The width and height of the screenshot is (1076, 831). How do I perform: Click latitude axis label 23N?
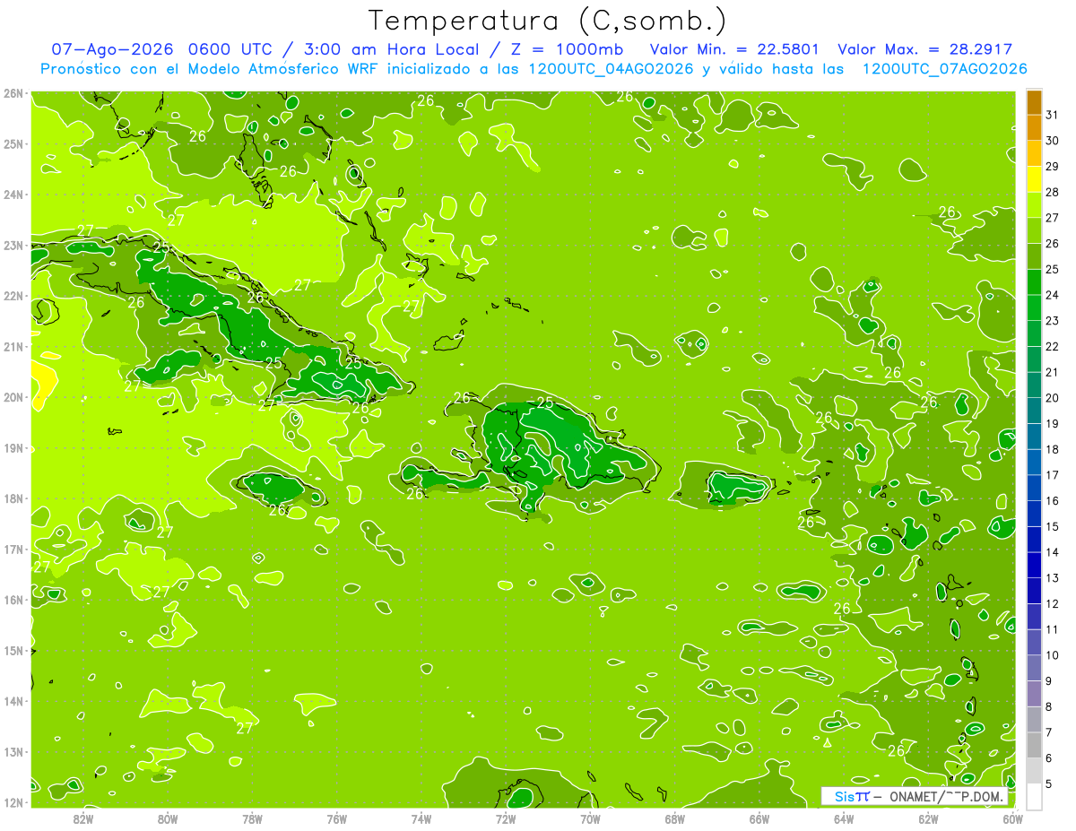pyautogui.click(x=13, y=246)
